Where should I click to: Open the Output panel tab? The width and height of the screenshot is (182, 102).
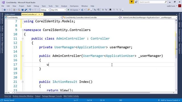coord(38,96)
